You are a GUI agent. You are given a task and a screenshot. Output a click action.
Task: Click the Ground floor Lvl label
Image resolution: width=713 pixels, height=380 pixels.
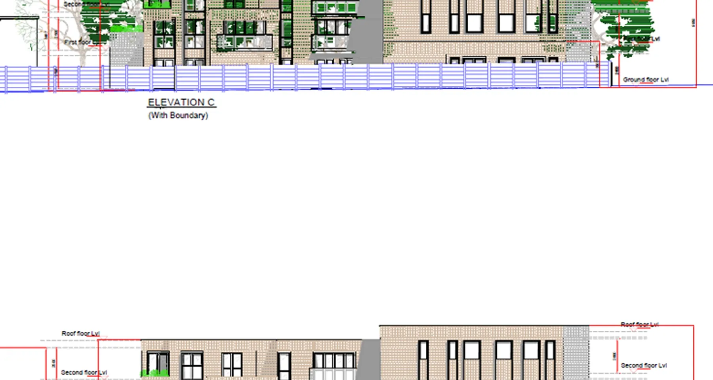[645, 80]
